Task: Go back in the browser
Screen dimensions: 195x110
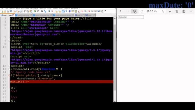Action: point(121,11)
